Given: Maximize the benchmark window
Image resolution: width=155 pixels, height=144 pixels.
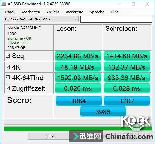Looking at the screenshot, I should click(x=133, y=4).
